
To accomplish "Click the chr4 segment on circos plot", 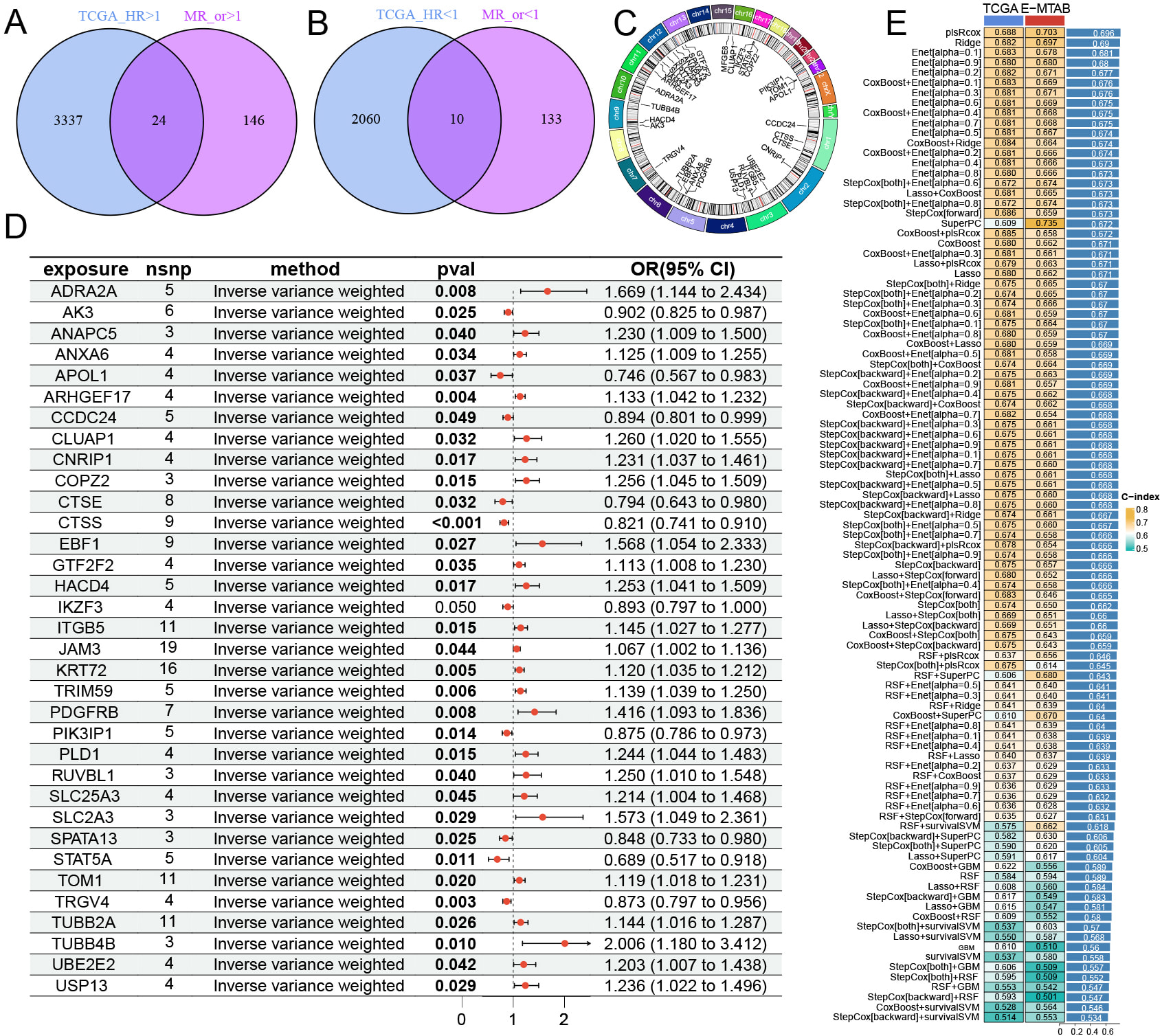I will (x=727, y=225).
